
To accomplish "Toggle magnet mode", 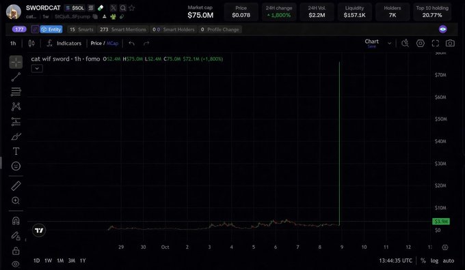I will [16, 221].
